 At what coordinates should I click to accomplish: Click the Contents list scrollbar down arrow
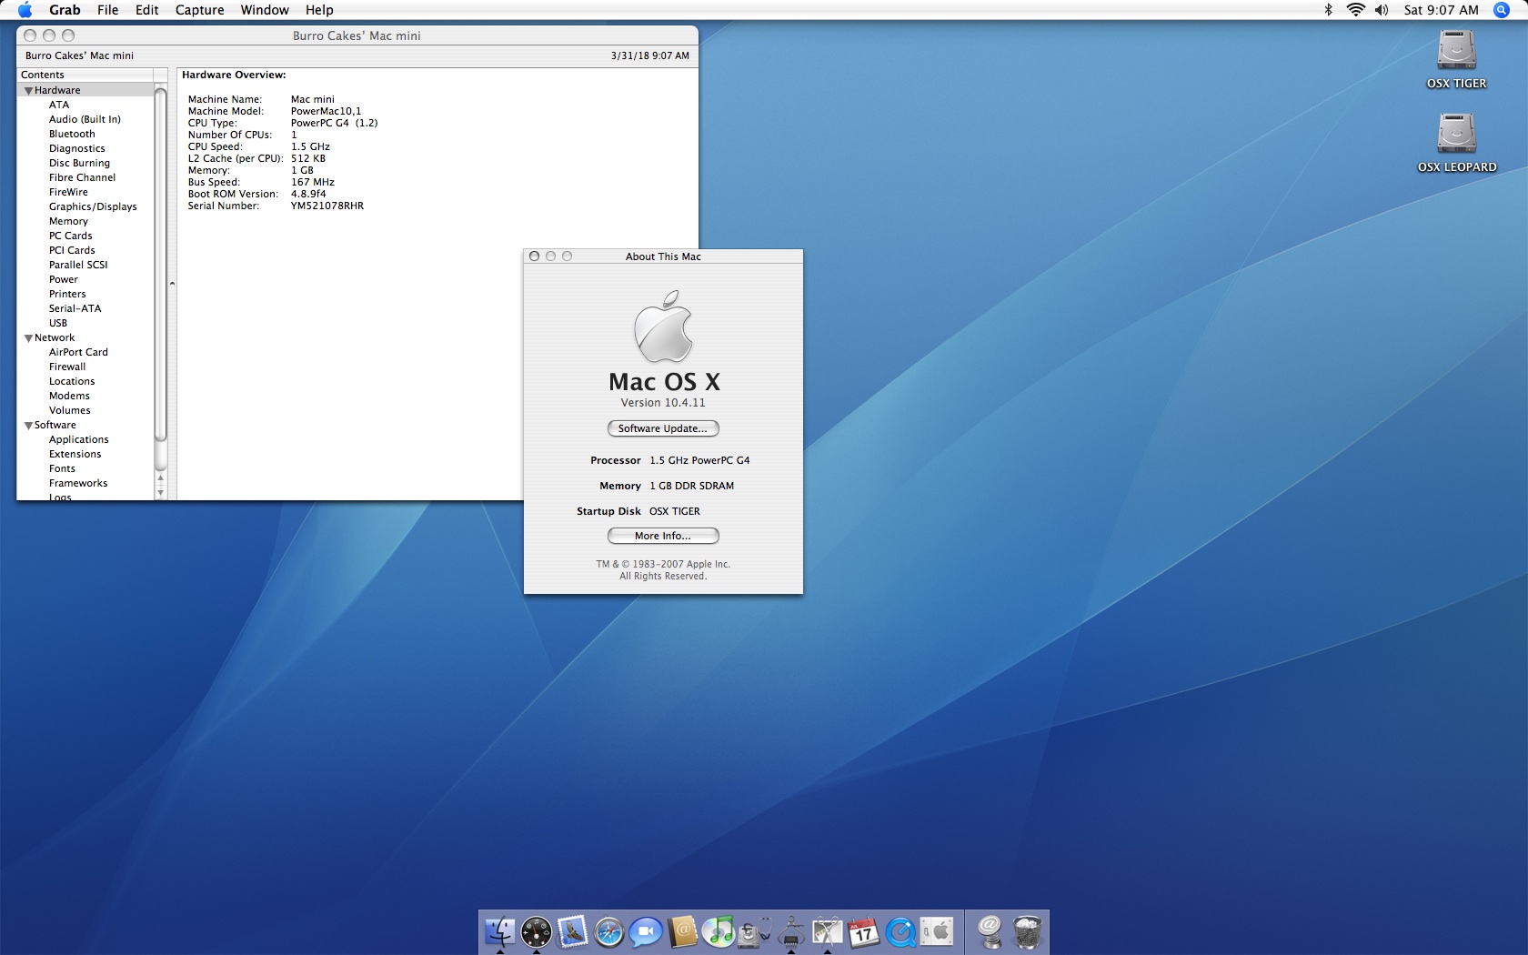161,492
